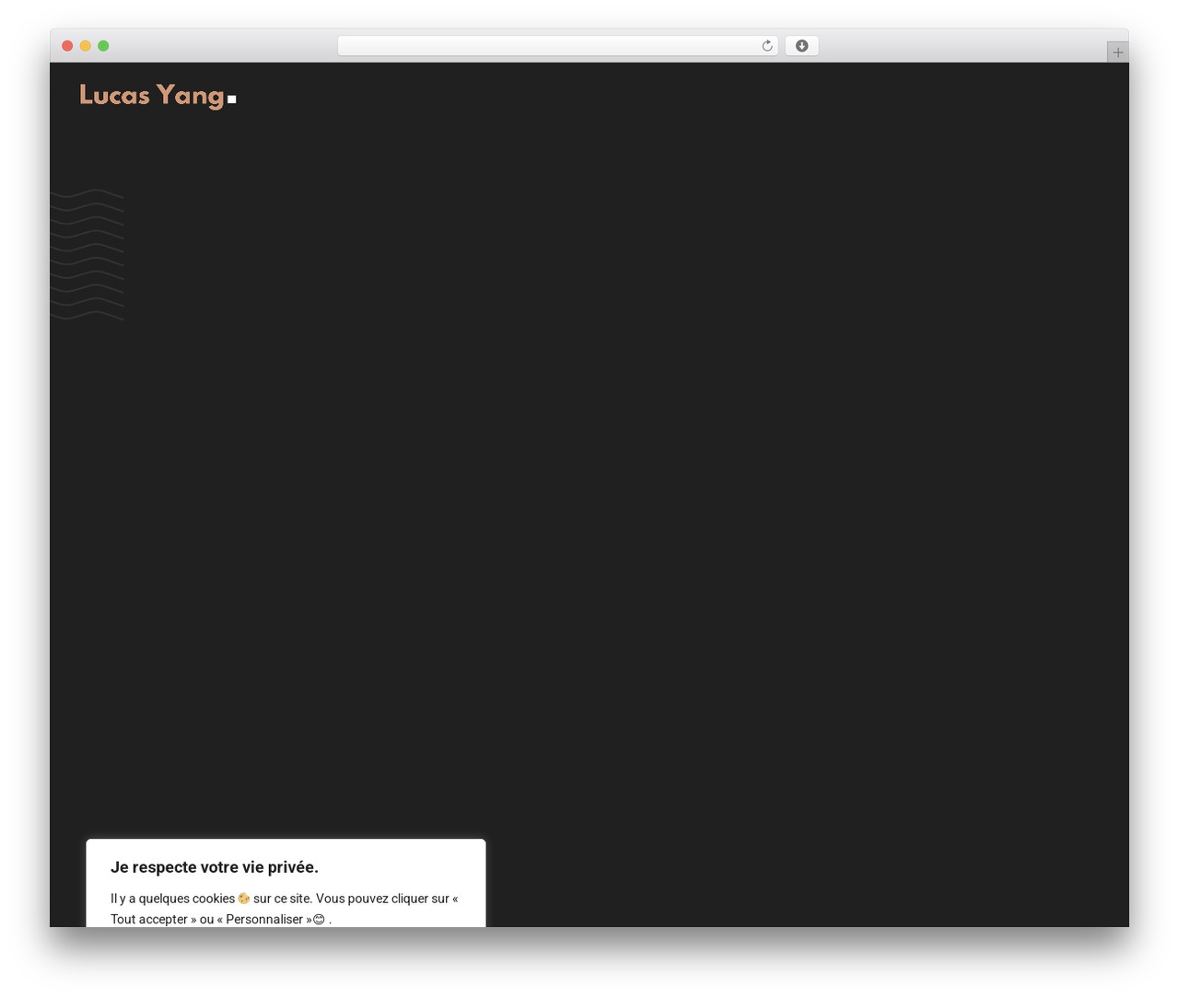Close the browser window with red button
The width and height of the screenshot is (1179, 998).
(67, 46)
